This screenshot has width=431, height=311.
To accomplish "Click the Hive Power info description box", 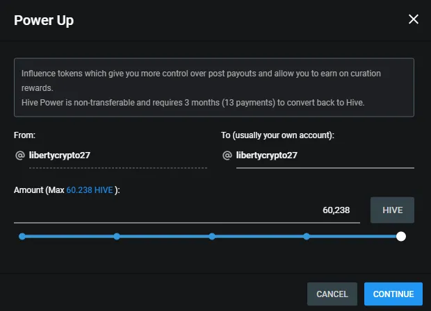I will 214,87.
